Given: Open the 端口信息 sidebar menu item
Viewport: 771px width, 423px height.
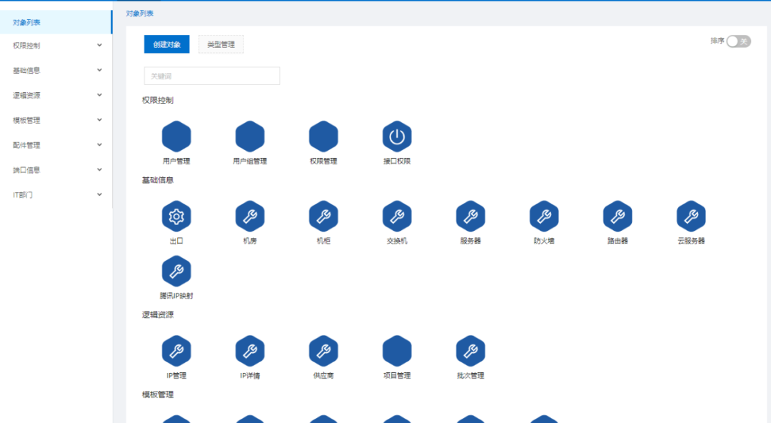Looking at the screenshot, I should tap(56, 170).
